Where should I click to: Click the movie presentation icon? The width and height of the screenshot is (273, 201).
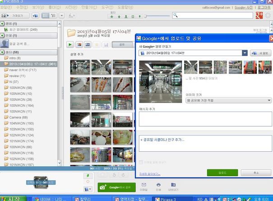pos(88,45)
